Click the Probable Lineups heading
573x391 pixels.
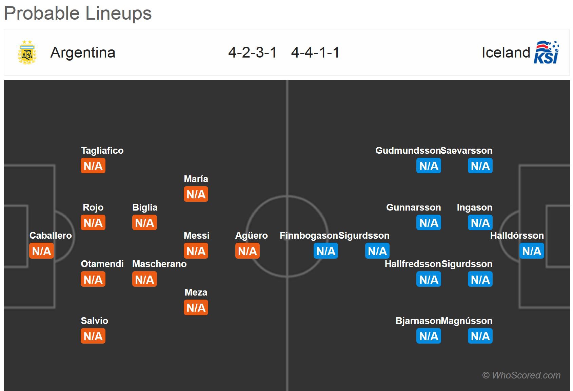tap(78, 14)
